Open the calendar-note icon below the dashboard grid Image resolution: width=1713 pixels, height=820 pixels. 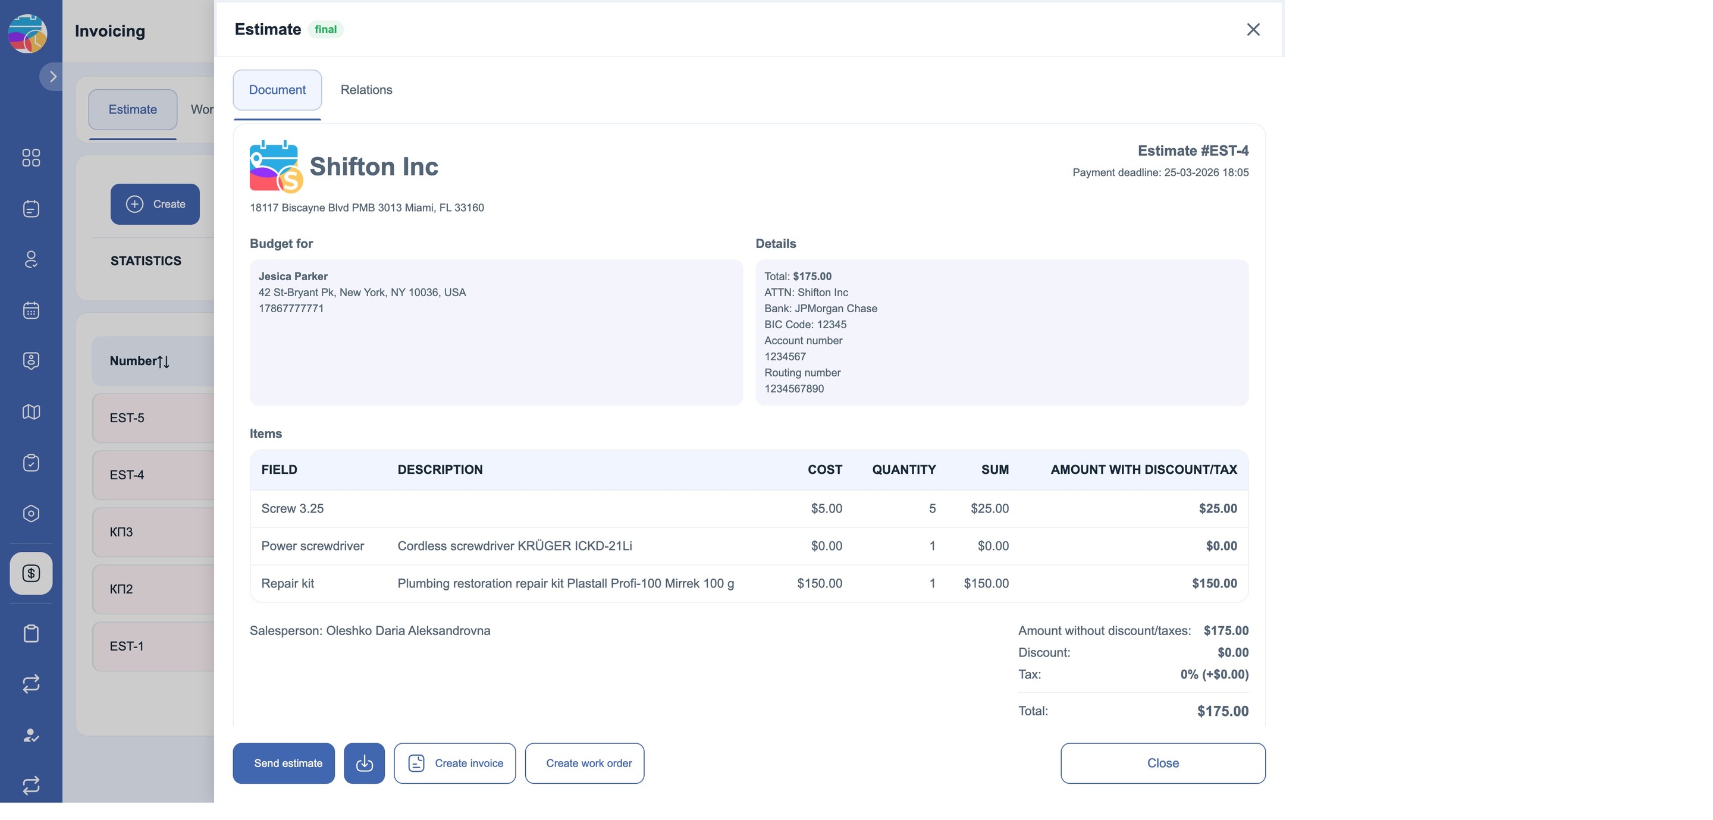[x=32, y=209]
